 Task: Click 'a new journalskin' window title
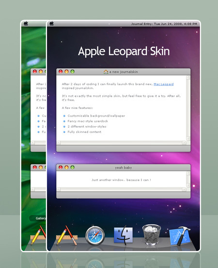click(124, 72)
